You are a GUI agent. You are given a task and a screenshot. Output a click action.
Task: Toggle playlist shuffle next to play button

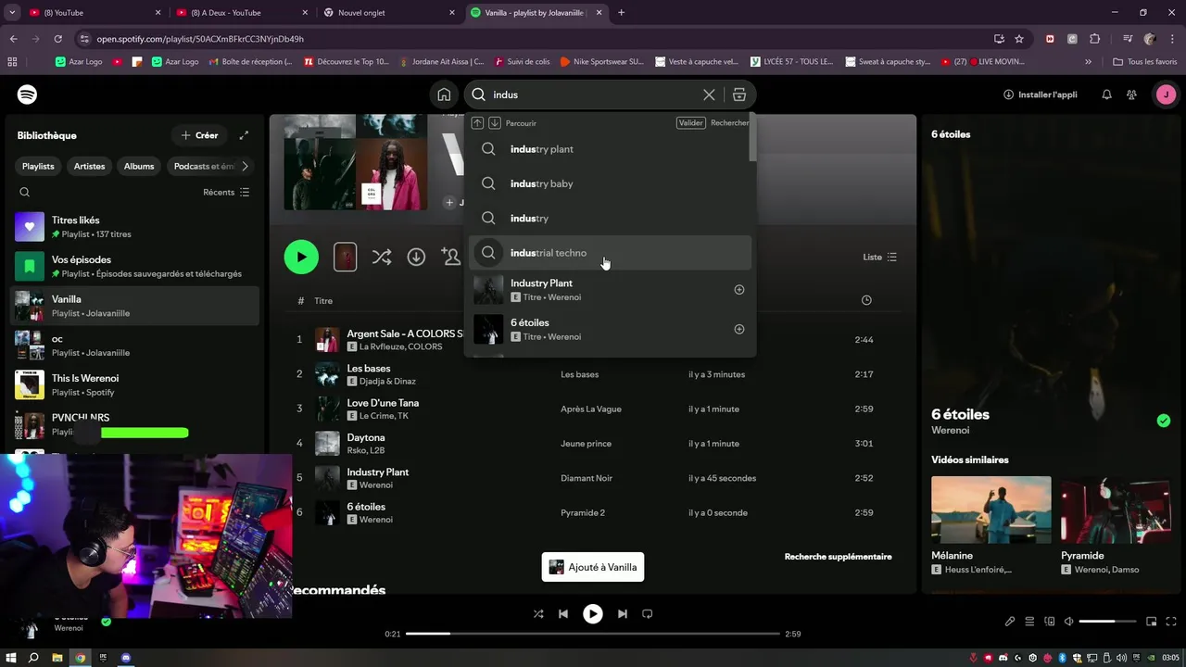coord(381,257)
